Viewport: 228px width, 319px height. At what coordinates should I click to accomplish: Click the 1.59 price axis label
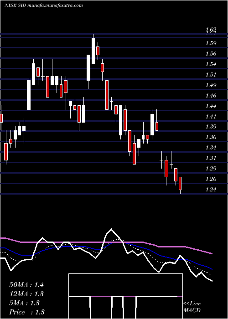click(211, 43)
